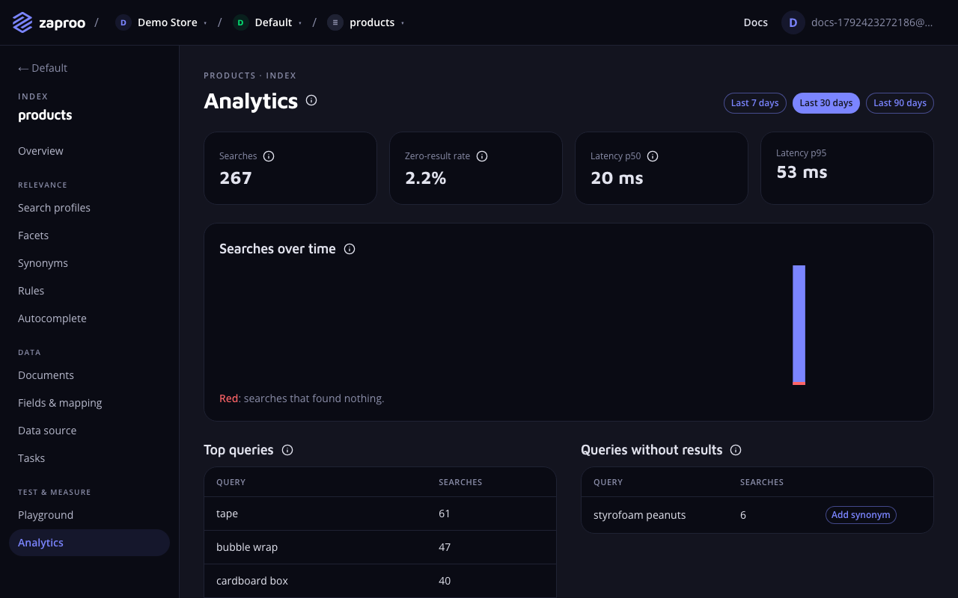Screen dimensions: 958x598
Task: Open the Tasks page
Action: [89, 458]
